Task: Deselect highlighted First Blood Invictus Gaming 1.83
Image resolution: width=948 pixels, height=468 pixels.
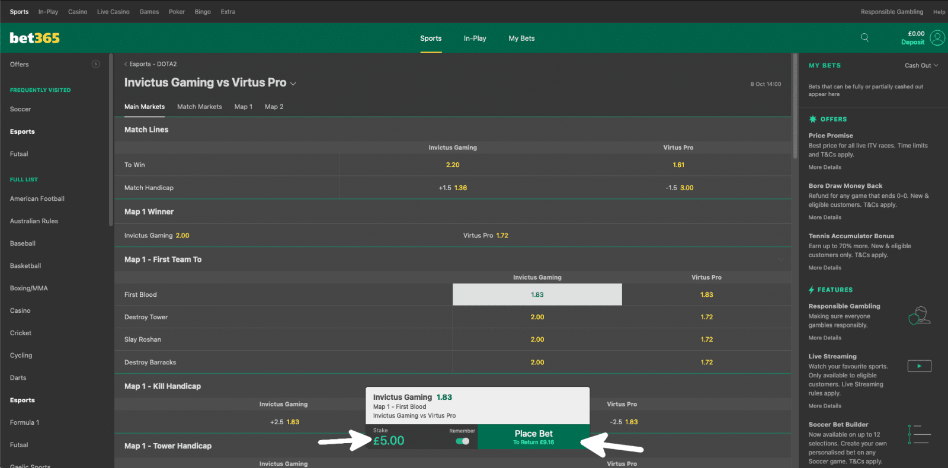Action: [x=537, y=294]
